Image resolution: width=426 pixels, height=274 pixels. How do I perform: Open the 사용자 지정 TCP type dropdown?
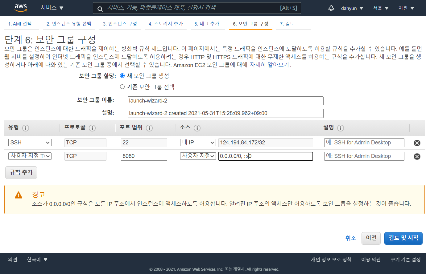tap(30, 156)
